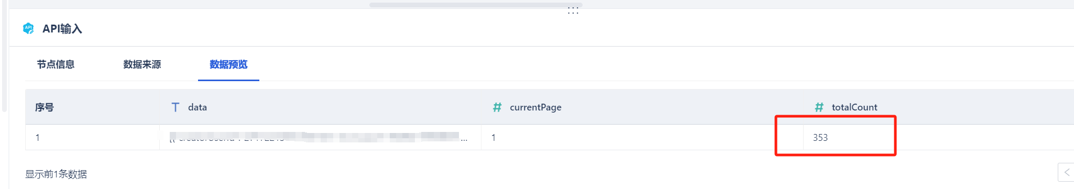Click the number-type # icon beside currentPage
The height and width of the screenshot is (189, 1074).
[x=497, y=107]
